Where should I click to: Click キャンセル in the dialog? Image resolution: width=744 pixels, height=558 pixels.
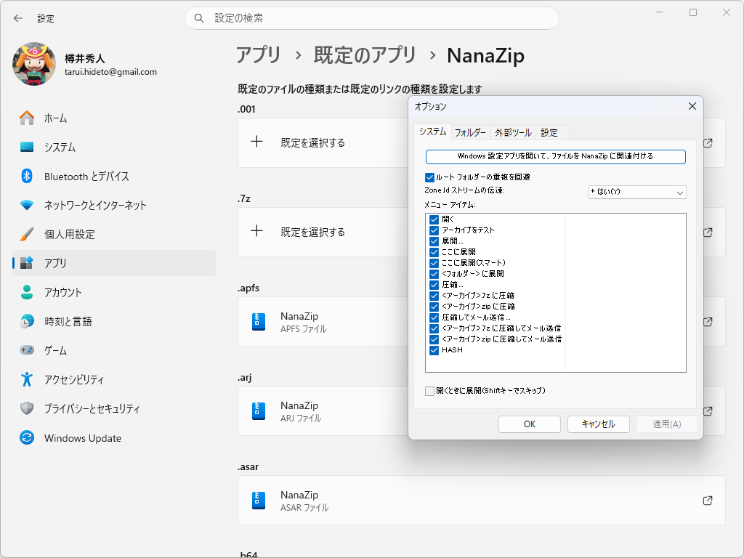(599, 424)
